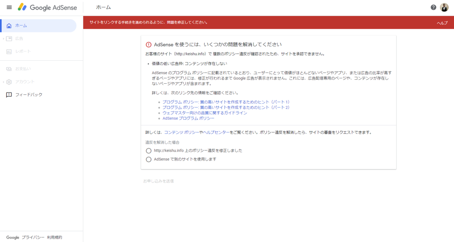Select radio 'keishu.info 上のポリシー違反を修正しました'
The width and height of the screenshot is (454, 242).
coord(149,151)
